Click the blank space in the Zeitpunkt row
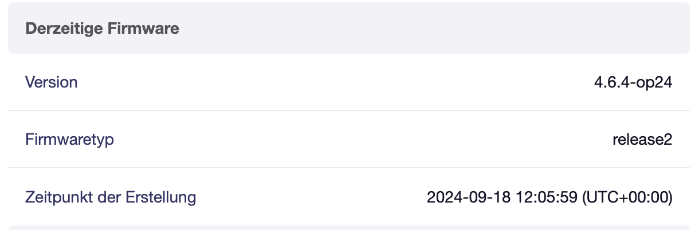 click(x=309, y=197)
